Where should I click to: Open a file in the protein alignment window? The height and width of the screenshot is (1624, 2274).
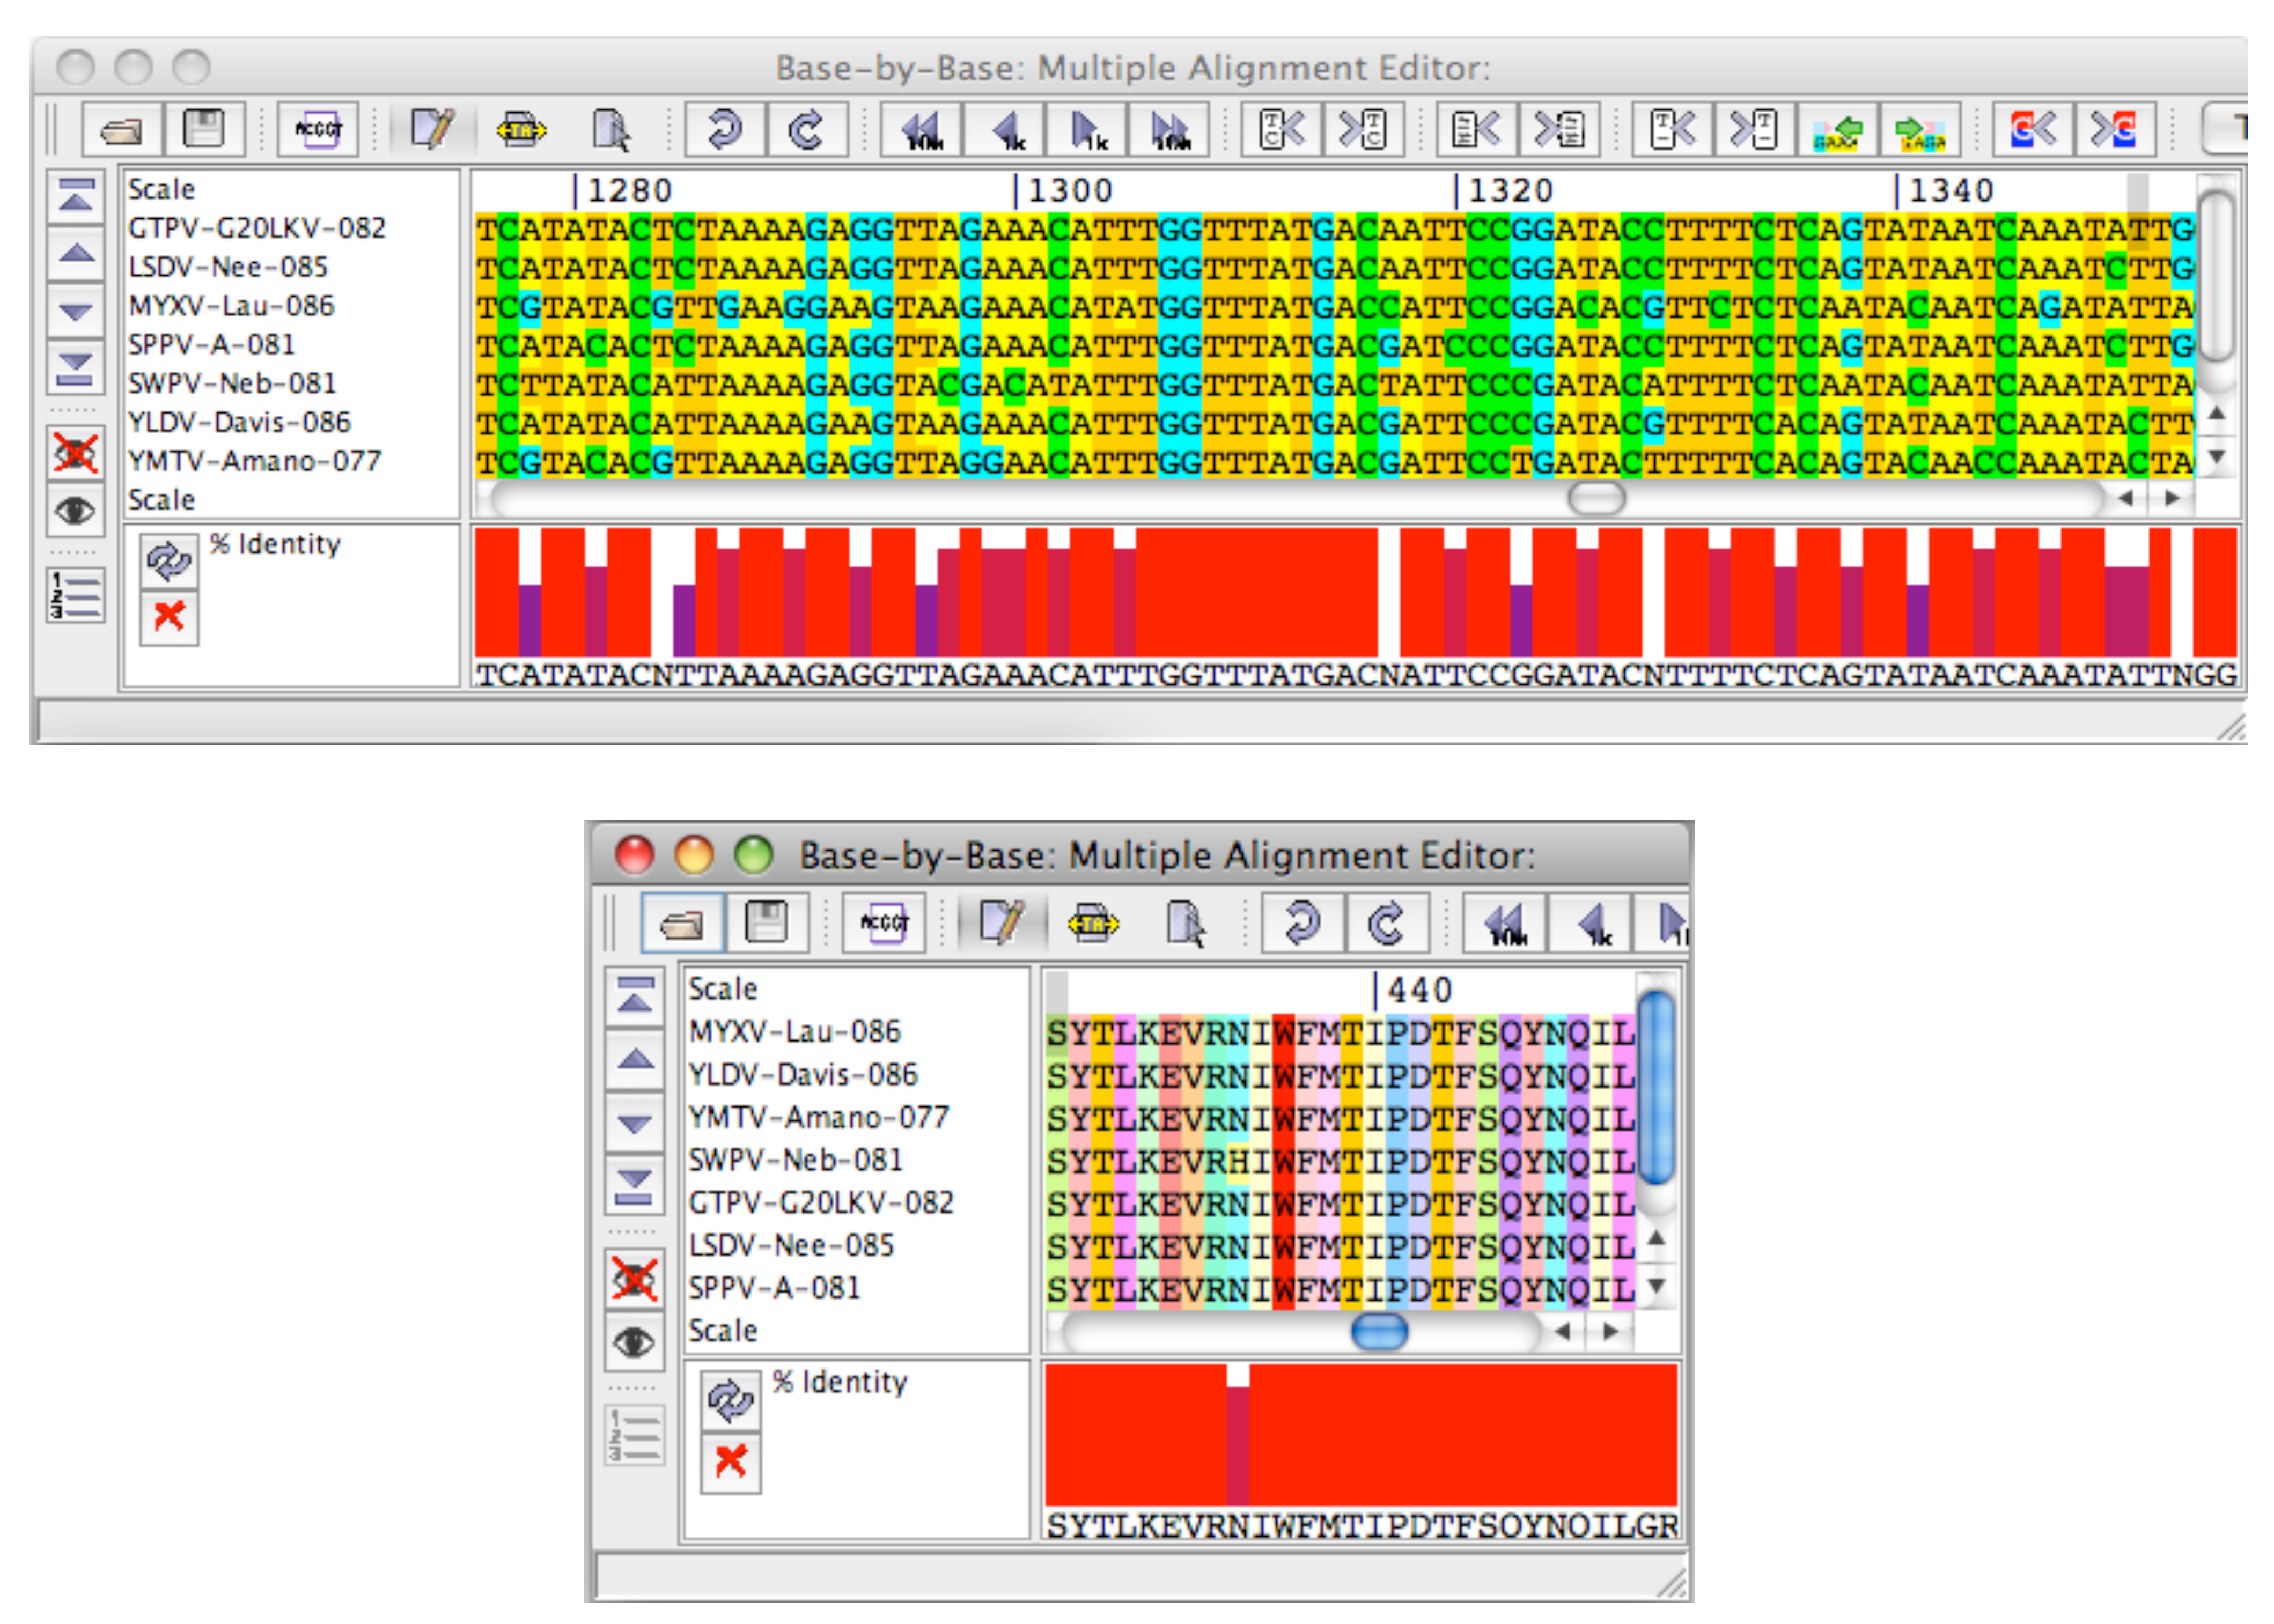(x=682, y=923)
